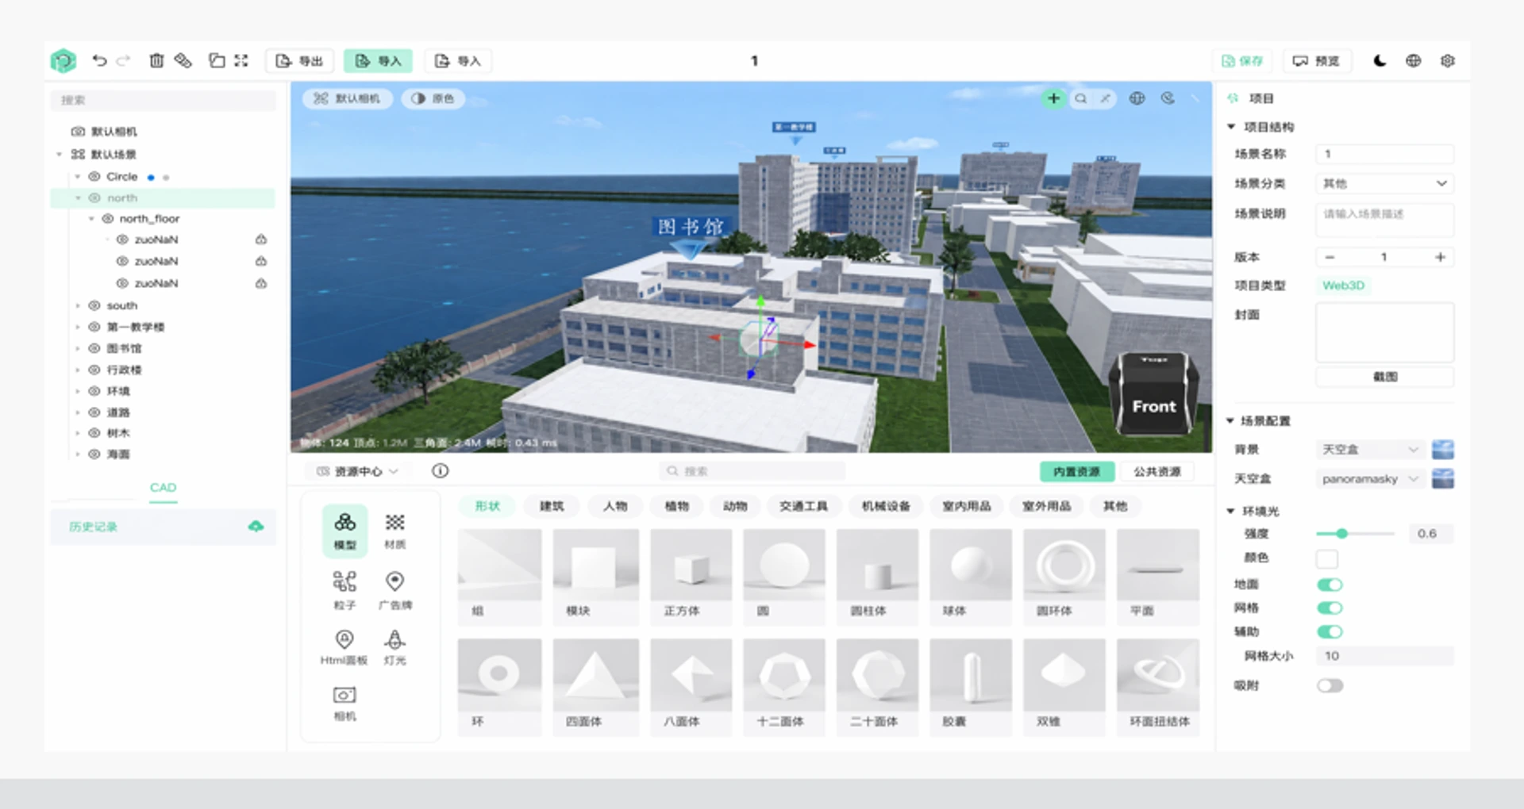Enable the 吸附 snap switch
Viewport: 1524px width, 809px height.
pos(1330,685)
